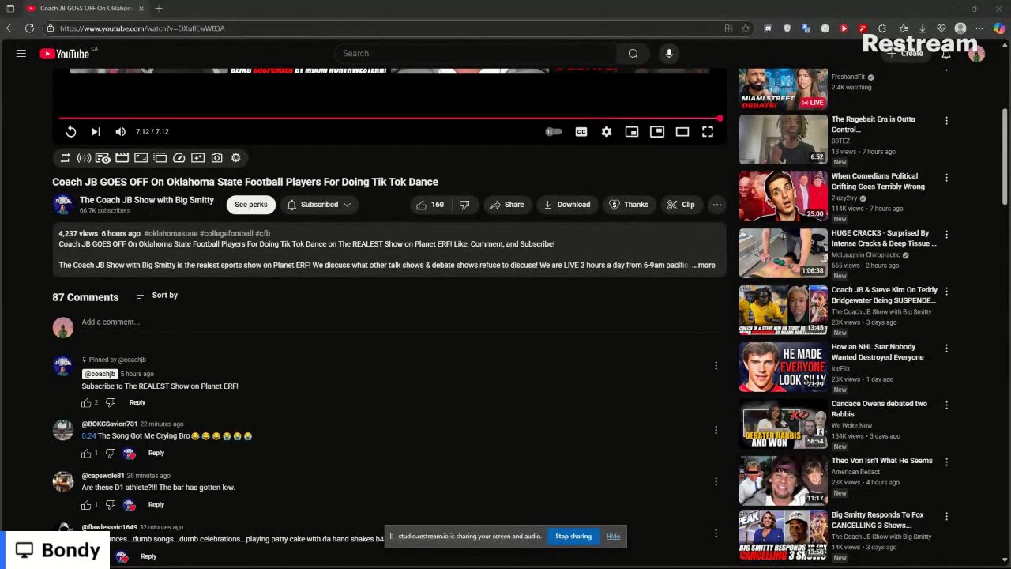Click the Add a comment field
Viewport: 1011px width, 569px height.
399,322
